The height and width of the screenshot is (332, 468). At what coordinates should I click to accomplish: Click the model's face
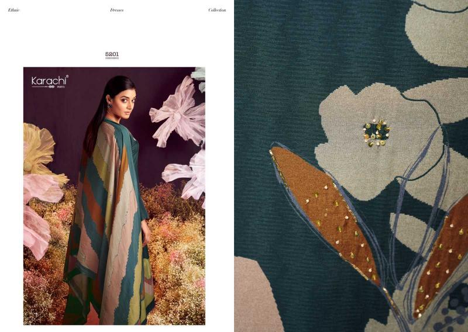coord(125,102)
